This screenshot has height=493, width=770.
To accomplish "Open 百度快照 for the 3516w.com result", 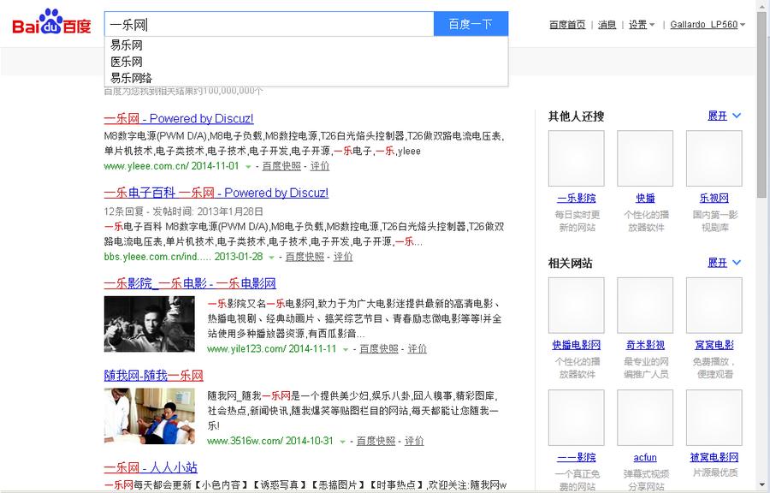I will [x=376, y=441].
